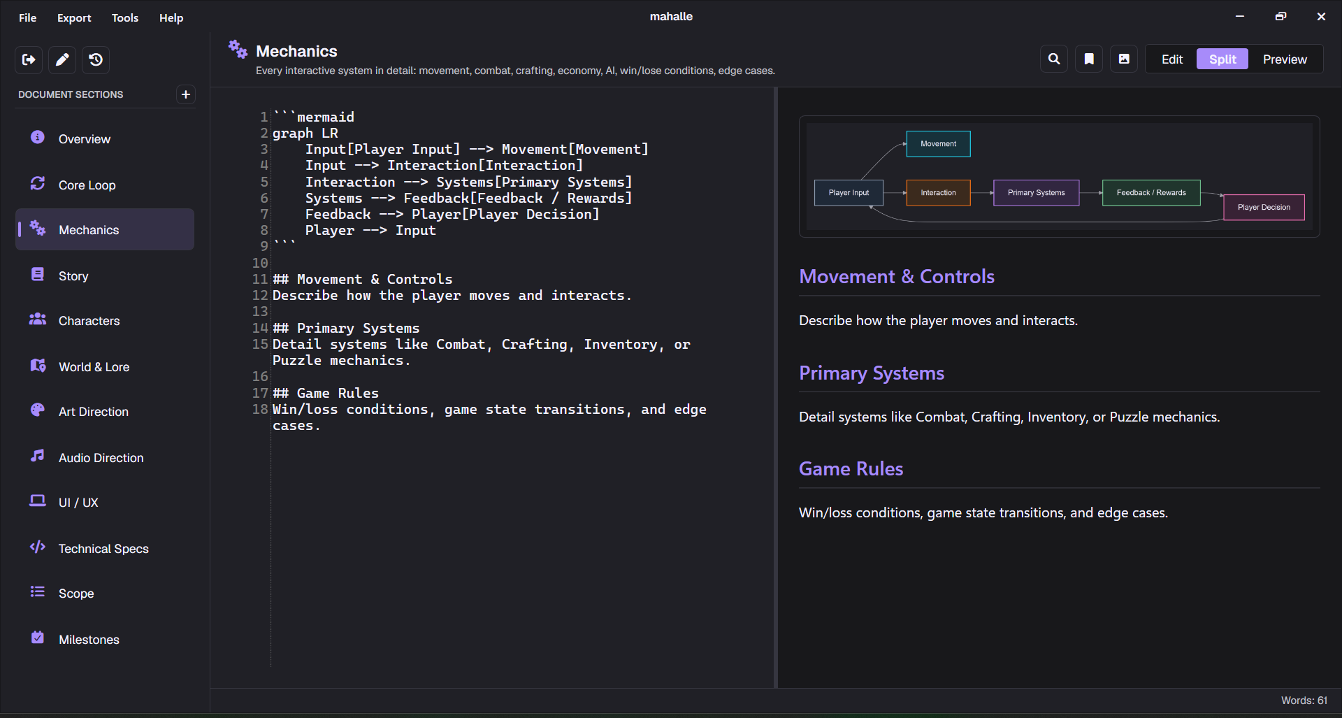Click the Interaction diagram node
Viewport: 1342px width, 718px height.
click(938, 193)
